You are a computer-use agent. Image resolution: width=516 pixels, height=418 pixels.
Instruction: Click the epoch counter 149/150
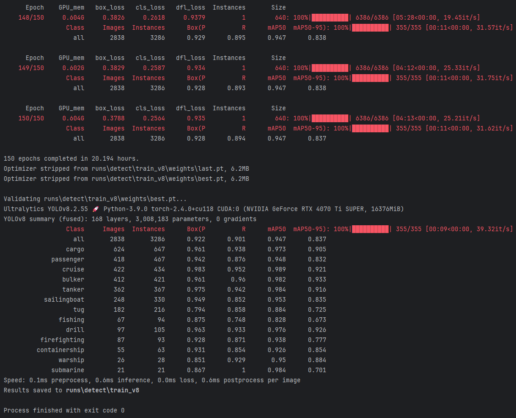point(31,68)
